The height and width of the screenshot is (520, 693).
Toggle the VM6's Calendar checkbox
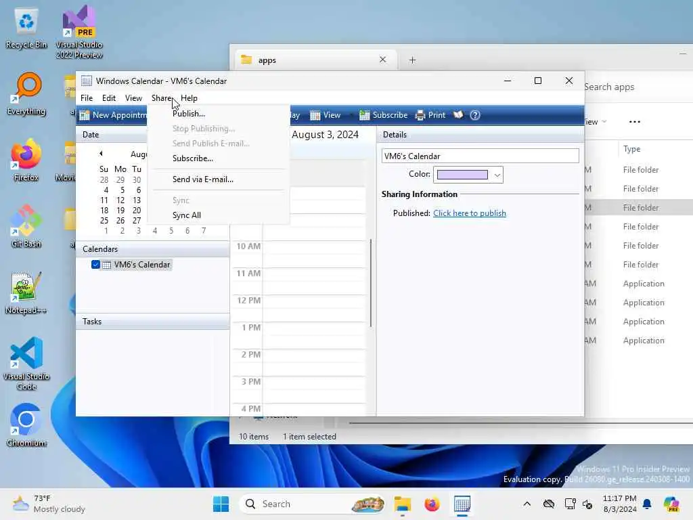click(95, 265)
